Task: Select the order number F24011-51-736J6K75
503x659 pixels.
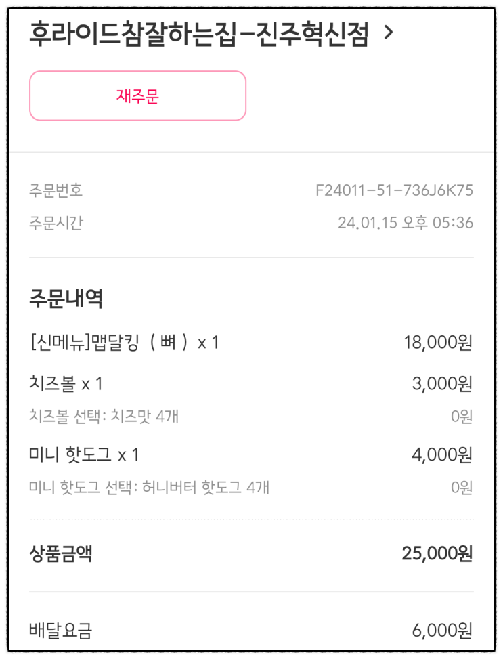Action: 394,190
